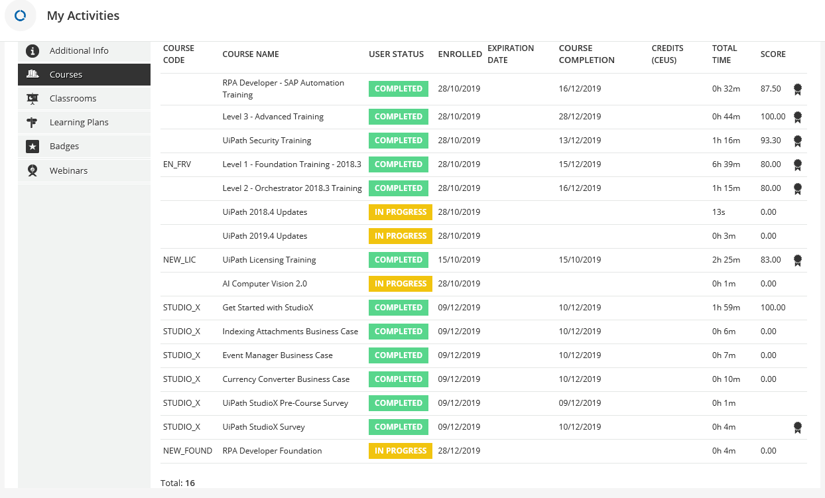The width and height of the screenshot is (825, 498).
Task: Click the Learning Plans signpost icon
Action: [x=32, y=122]
